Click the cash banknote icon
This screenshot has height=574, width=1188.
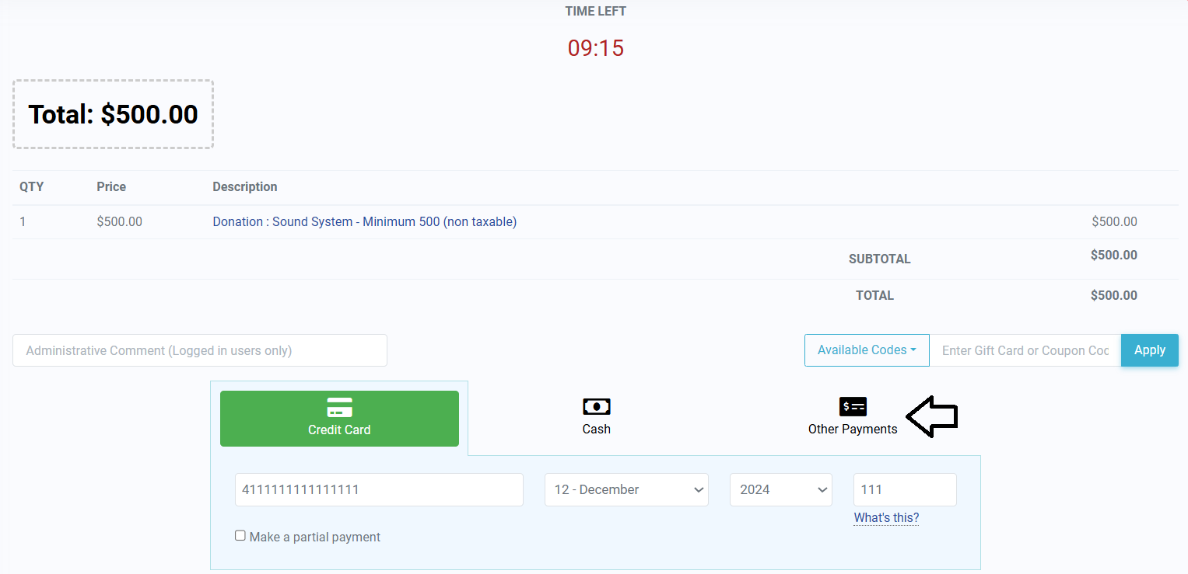pos(597,406)
